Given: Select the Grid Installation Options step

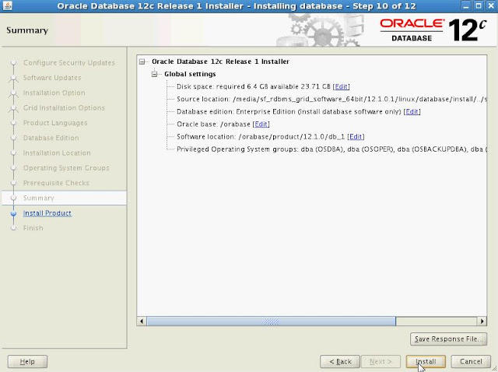Looking at the screenshot, I should pos(64,108).
